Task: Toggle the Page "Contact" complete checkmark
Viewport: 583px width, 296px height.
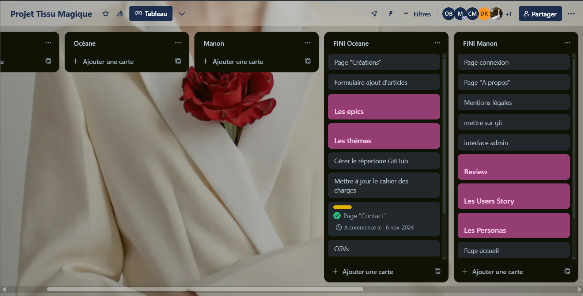Action: (337, 216)
